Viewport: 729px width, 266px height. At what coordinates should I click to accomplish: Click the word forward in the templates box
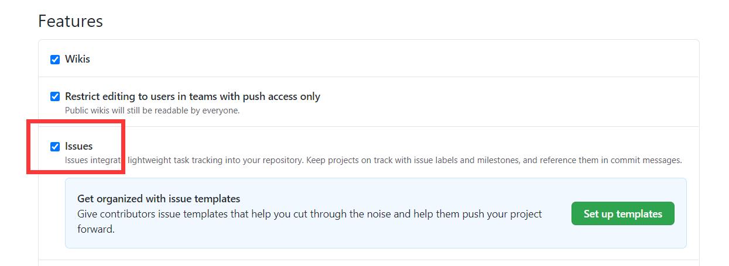95,229
